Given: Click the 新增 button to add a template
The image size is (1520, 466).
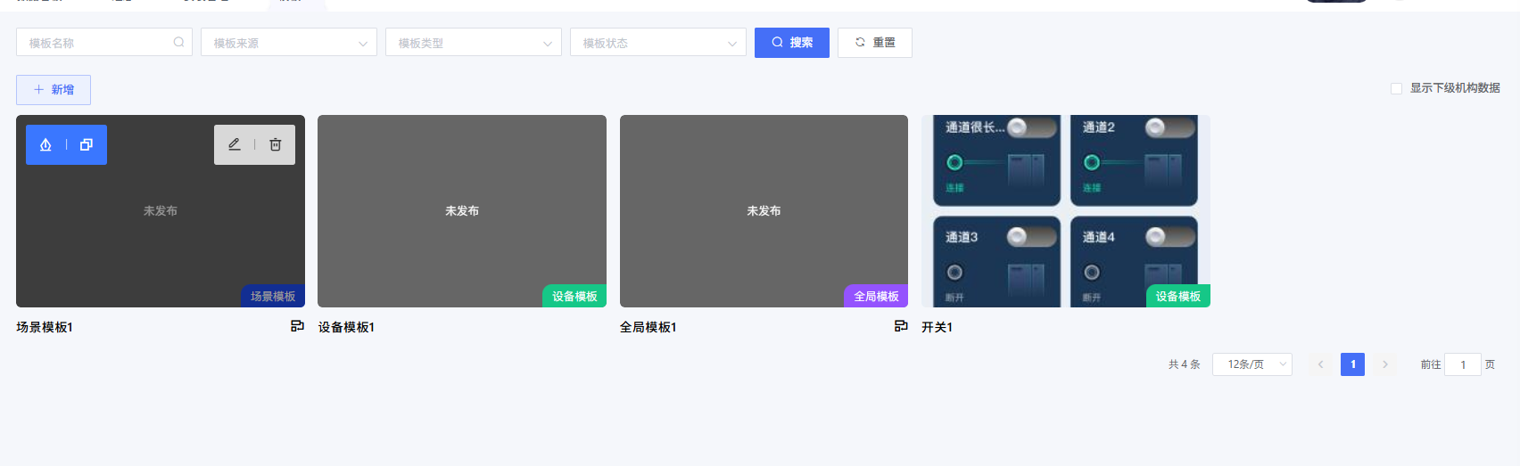Looking at the screenshot, I should [x=54, y=90].
